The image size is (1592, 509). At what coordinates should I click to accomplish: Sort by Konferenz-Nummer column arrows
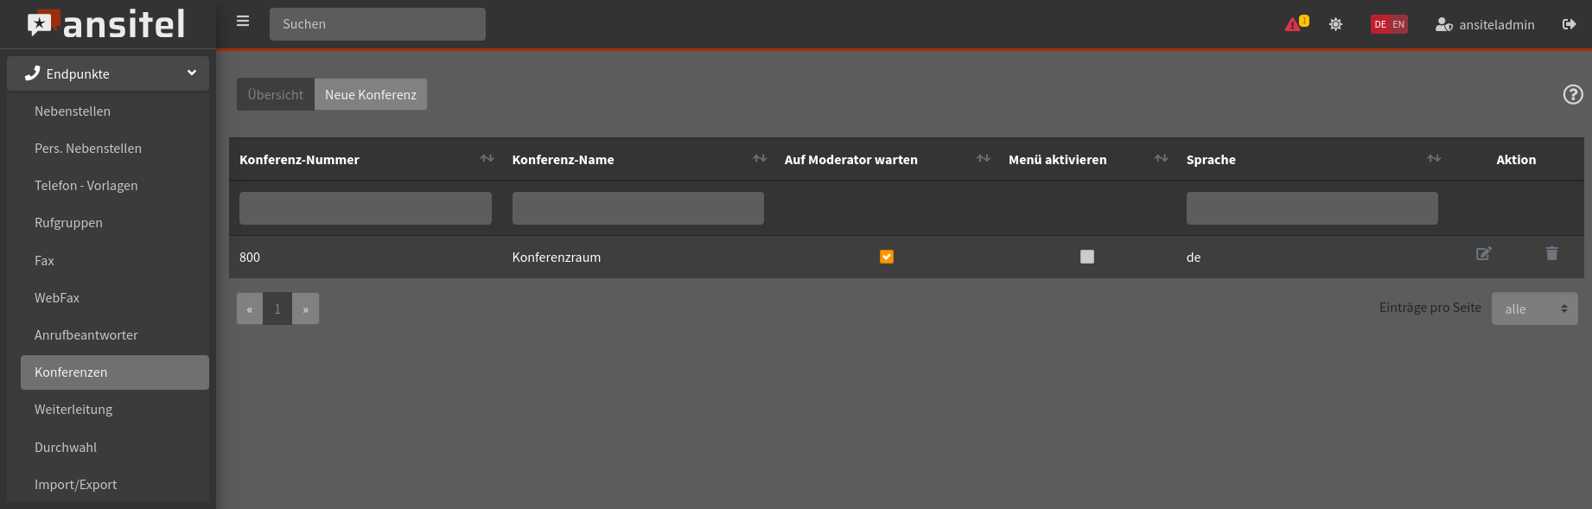click(487, 159)
